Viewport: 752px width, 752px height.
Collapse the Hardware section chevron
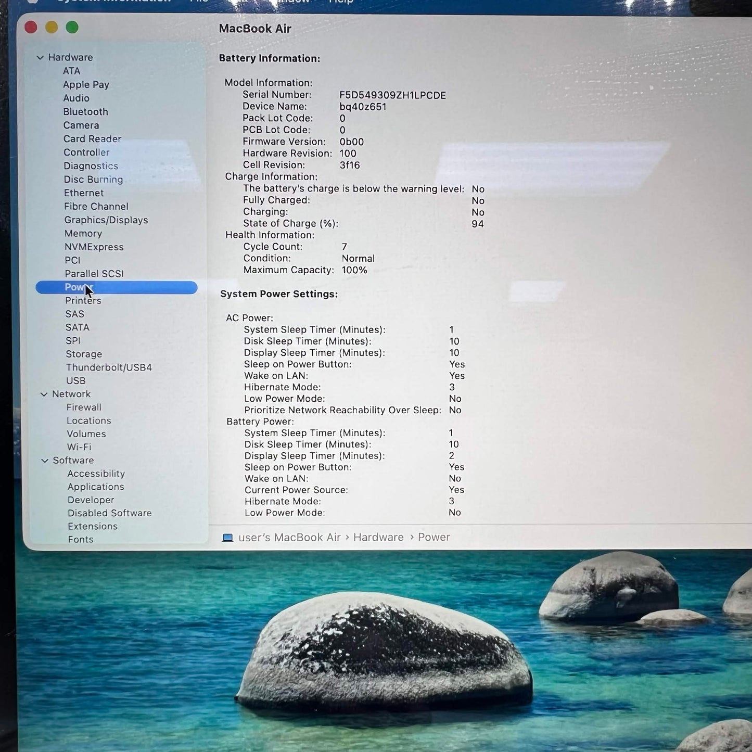40,58
